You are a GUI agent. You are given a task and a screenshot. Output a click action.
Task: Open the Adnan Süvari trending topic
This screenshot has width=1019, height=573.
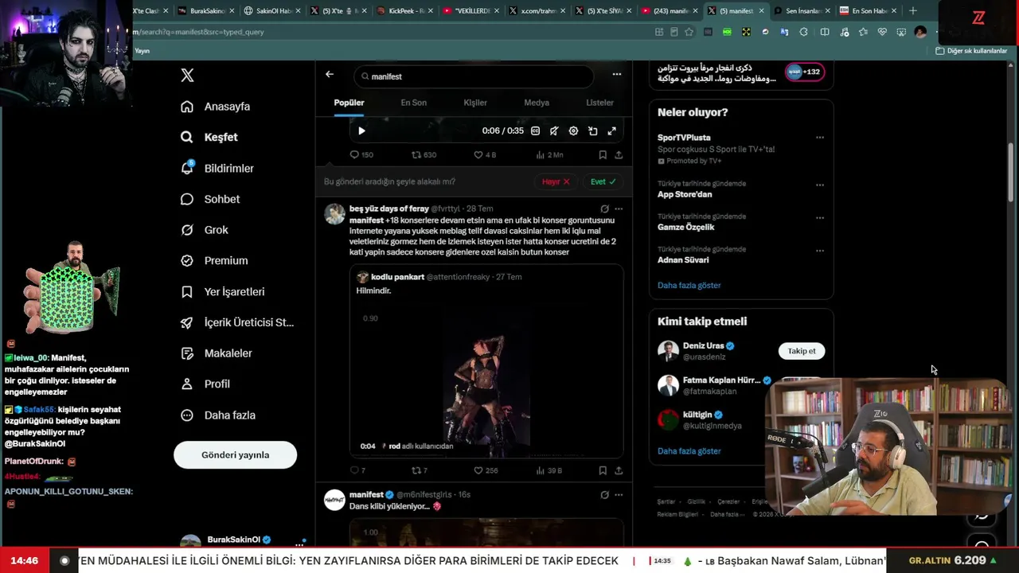point(683,259)
